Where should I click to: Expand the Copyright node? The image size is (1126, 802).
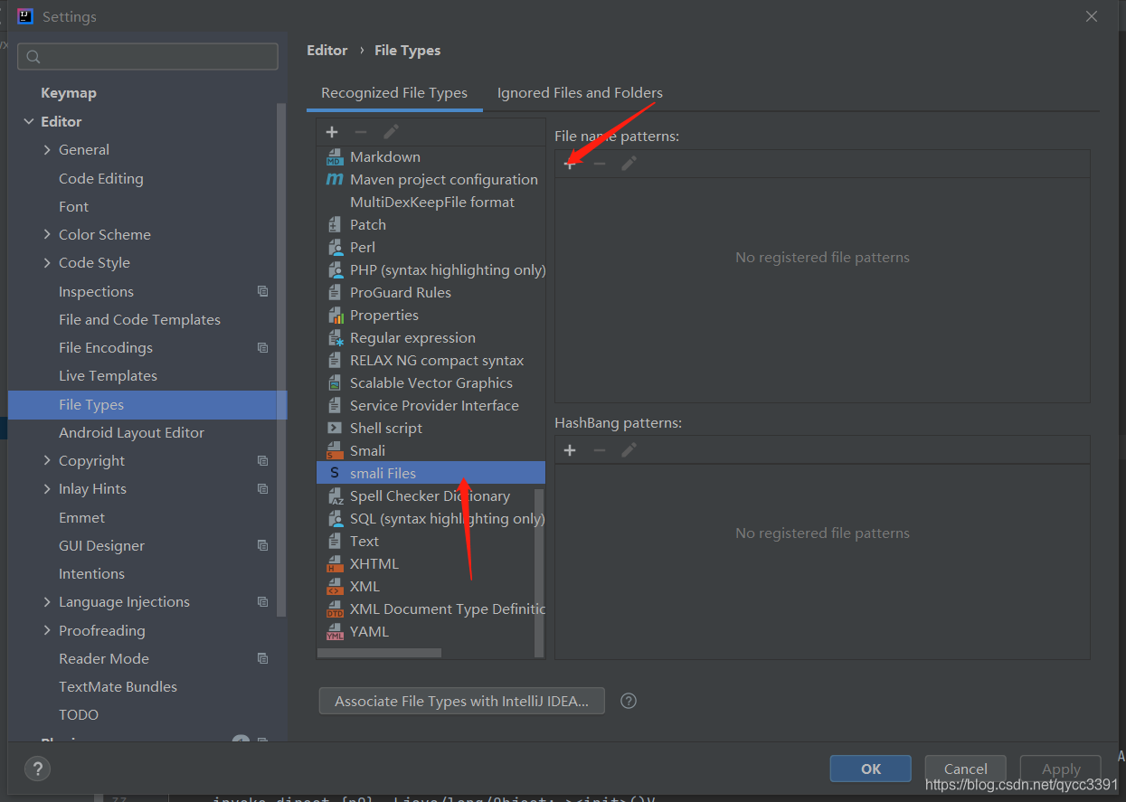(x=47, y=461)
